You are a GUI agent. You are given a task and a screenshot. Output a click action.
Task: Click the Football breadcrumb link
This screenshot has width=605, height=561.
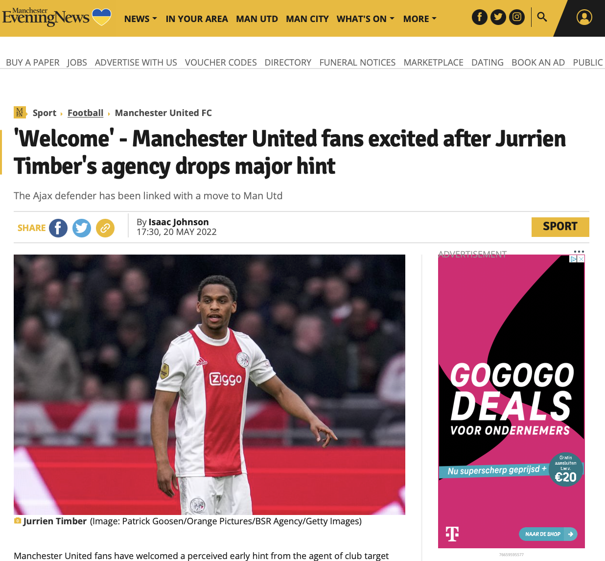pos(86,113)
